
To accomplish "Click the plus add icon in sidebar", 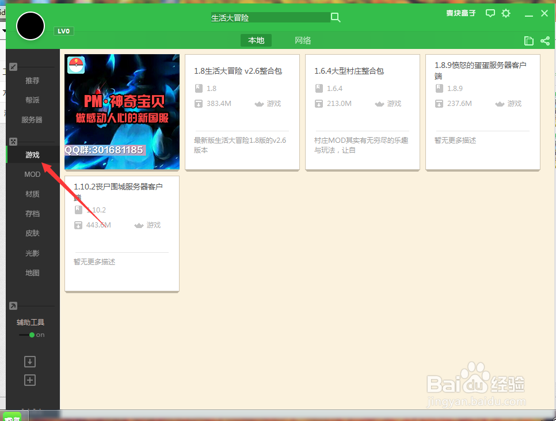I will pos(30,380).
